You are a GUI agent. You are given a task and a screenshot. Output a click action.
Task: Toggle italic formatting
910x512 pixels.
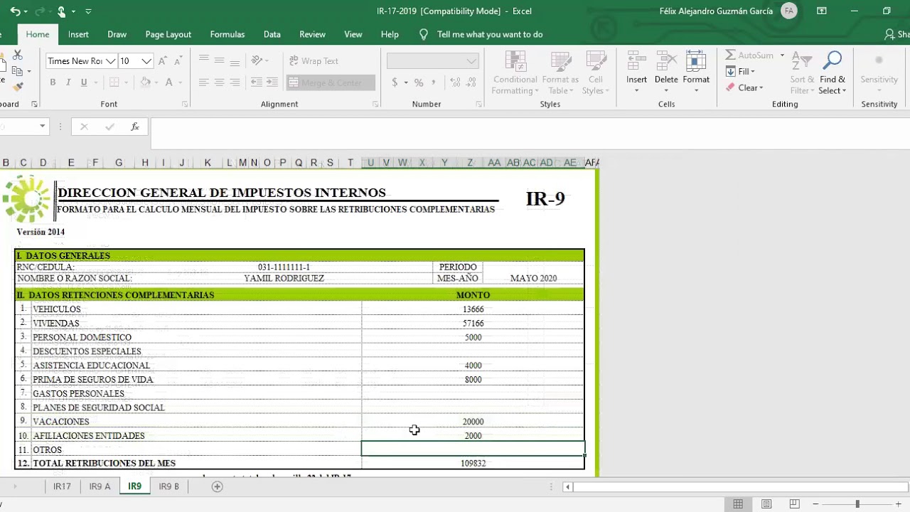click(x=68, y=82)
